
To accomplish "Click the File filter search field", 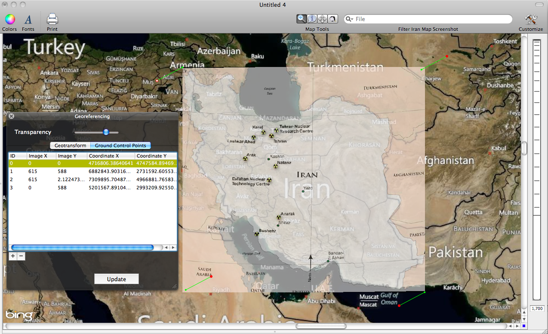I will click(430, 19).
